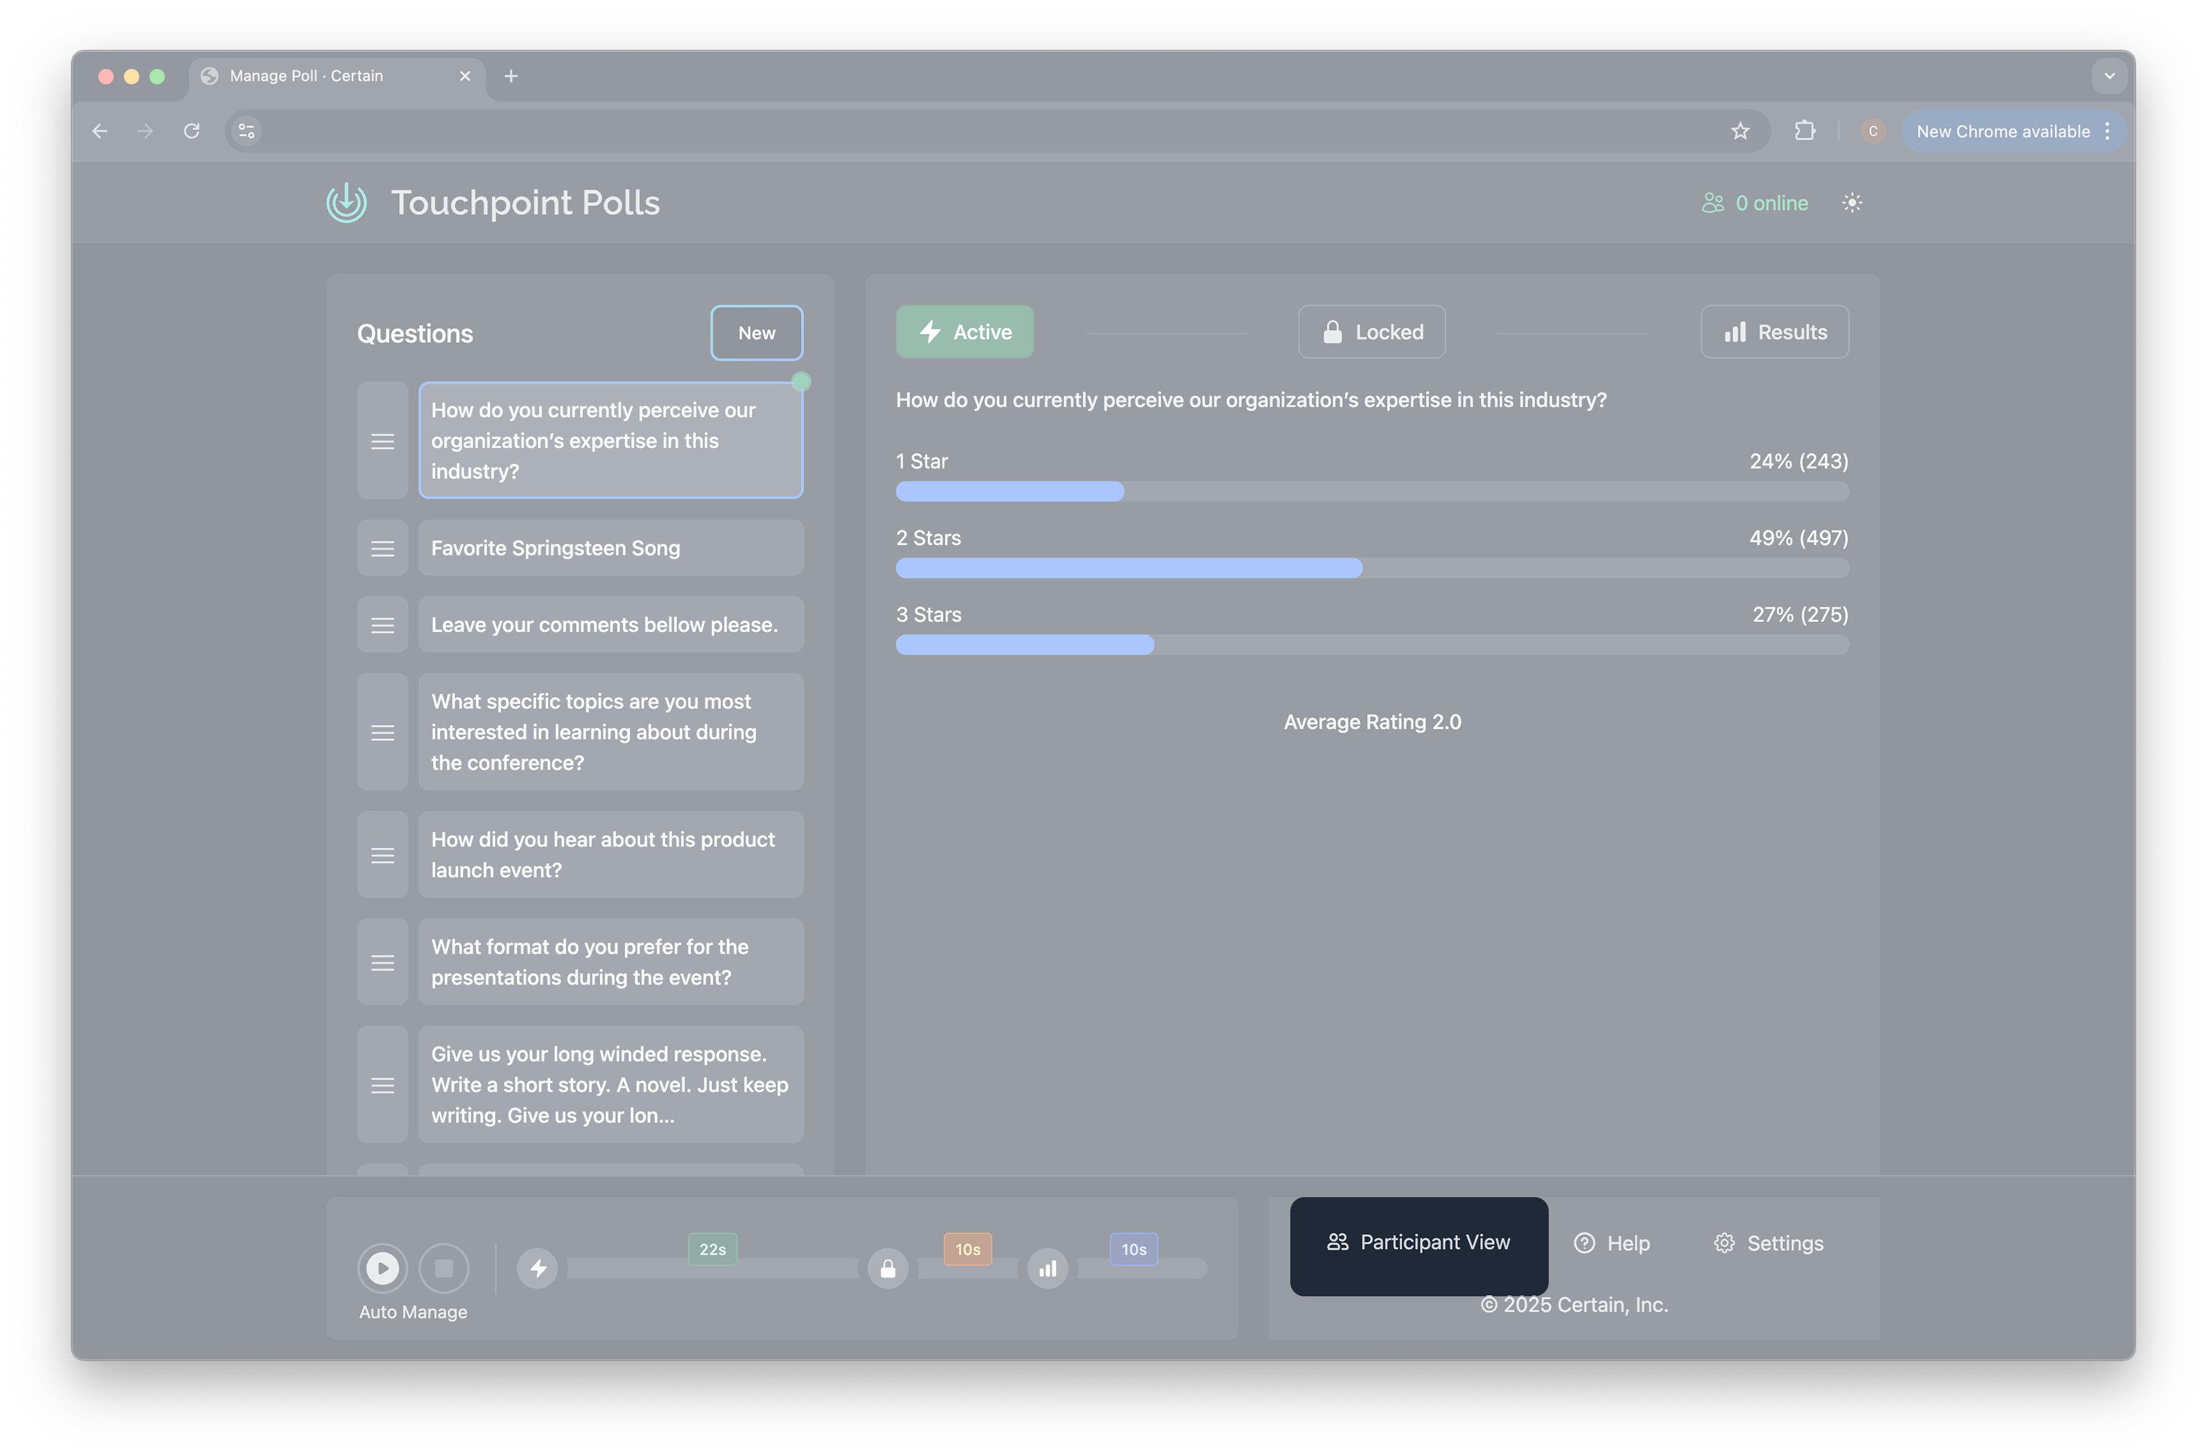Click the 49% (497) value
This screenshot has height=1455, width=2207.
tap(1798, 538)
